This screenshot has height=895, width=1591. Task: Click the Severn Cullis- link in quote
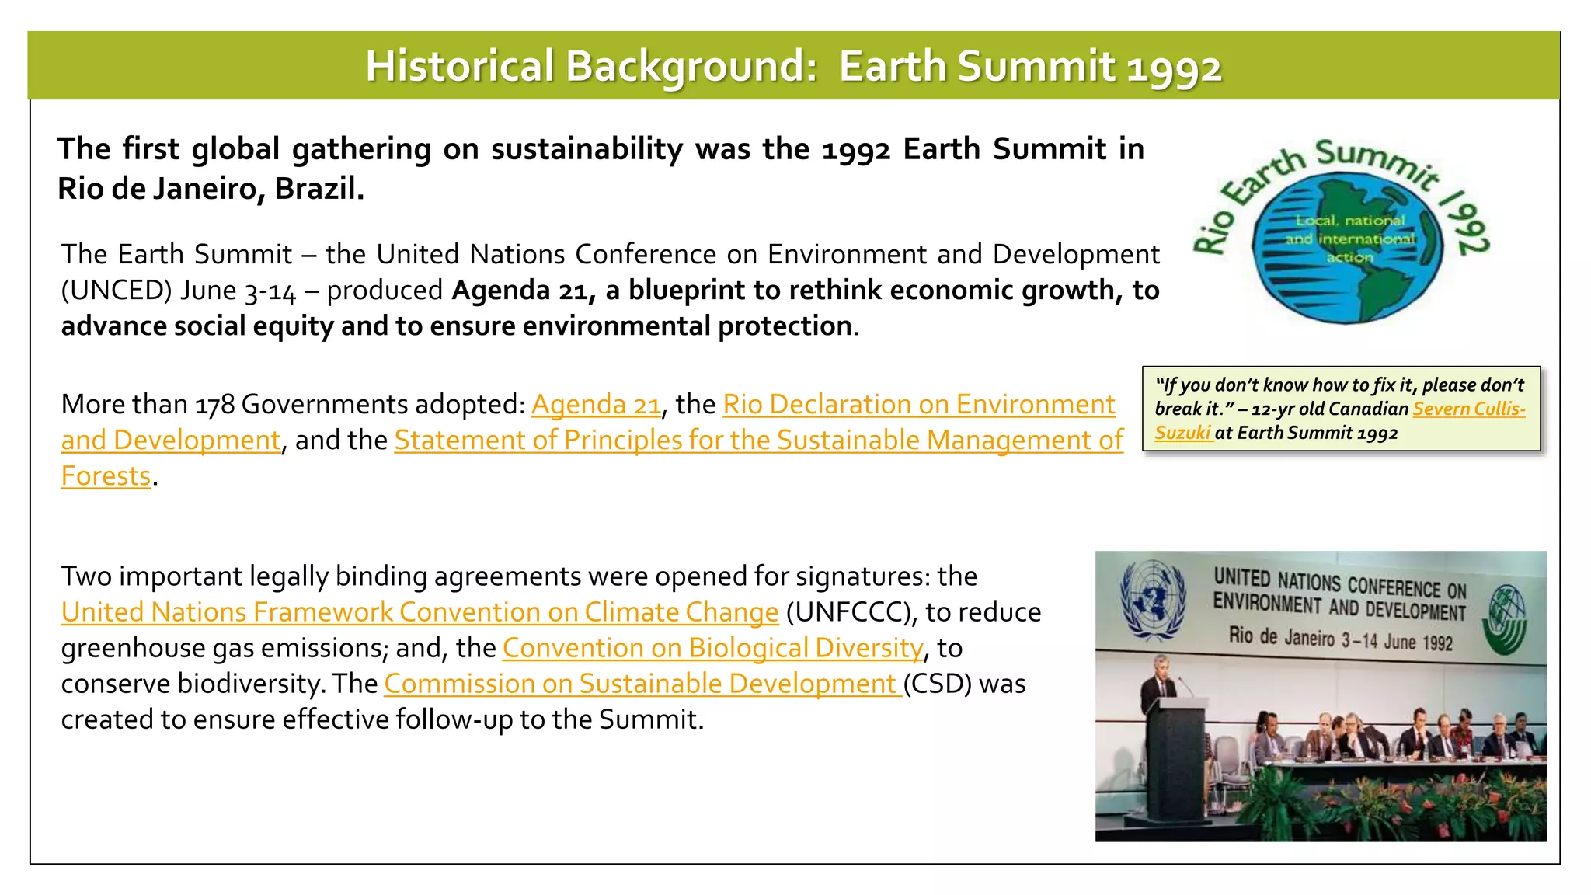click(x=1468, y=409)
